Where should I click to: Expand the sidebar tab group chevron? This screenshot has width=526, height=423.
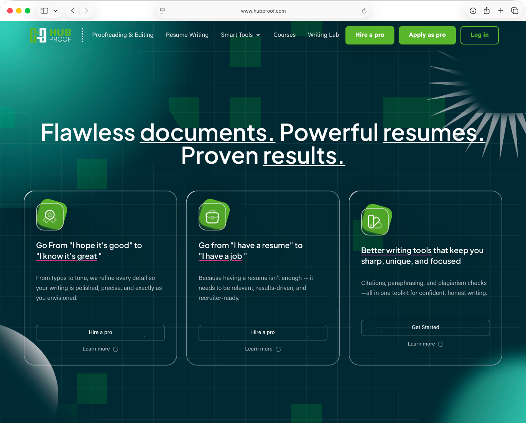[x=56, y=11]
